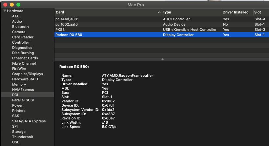The image size is (269, 146).
Task: Show Fibre Channel info
Action: [x=24, y=63]
